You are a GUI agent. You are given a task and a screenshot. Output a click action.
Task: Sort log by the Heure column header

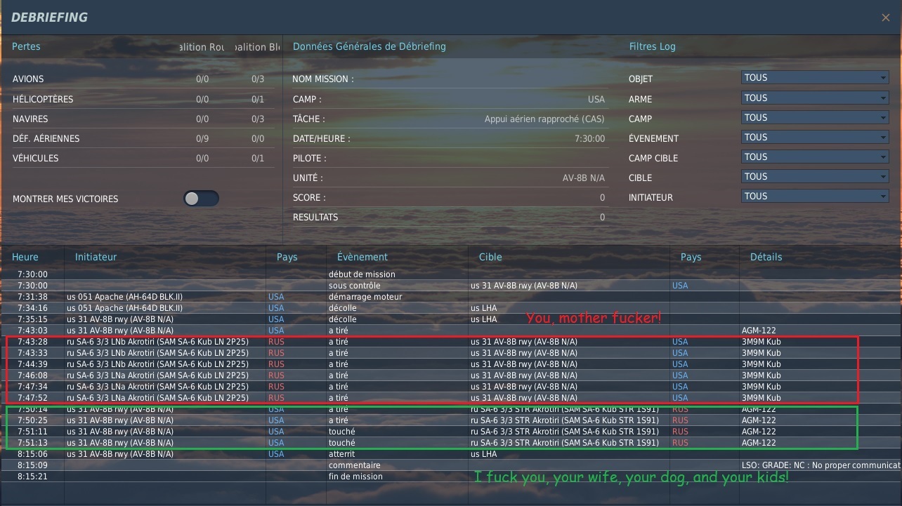point(25,257)
